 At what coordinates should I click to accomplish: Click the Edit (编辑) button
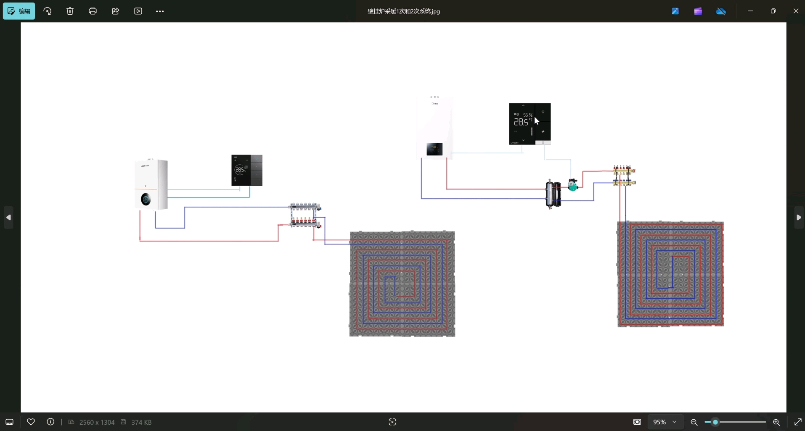pyautogui.click(x=19, y=11)
